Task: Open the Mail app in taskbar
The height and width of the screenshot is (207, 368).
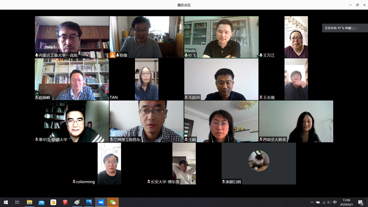Action: [x=41, y=202]
